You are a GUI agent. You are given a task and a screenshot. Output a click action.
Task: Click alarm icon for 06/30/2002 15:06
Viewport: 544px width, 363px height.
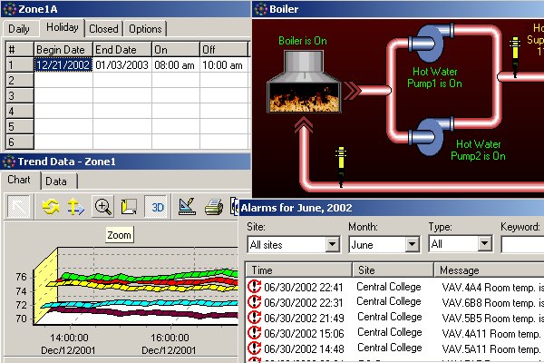(x=254, y=332)
